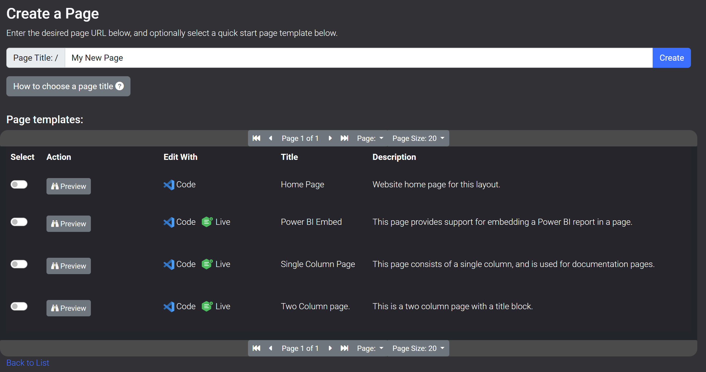This screenshot has height=372, width=706.
Task: Click Live editor icon for Two Column page
Action: [x=207, y=306]
